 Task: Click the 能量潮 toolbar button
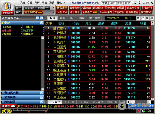pos(120,8)
